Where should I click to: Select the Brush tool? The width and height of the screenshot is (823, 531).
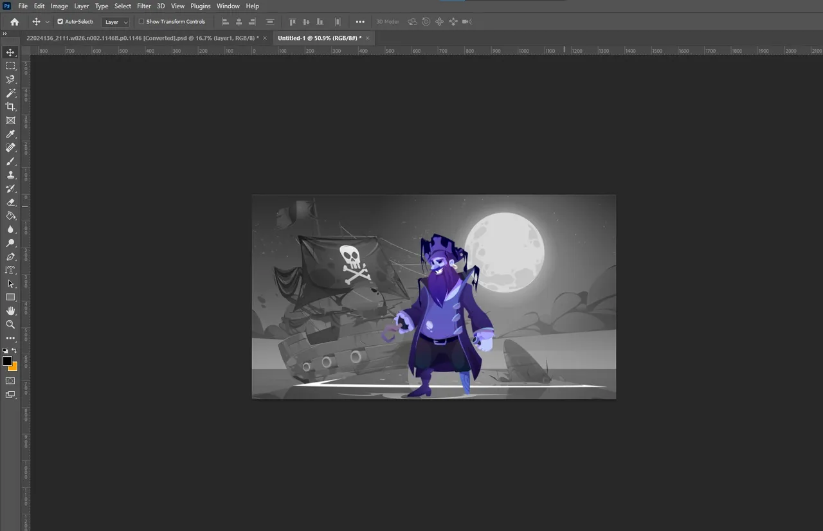pyautogui.click(x=10, y=161)
